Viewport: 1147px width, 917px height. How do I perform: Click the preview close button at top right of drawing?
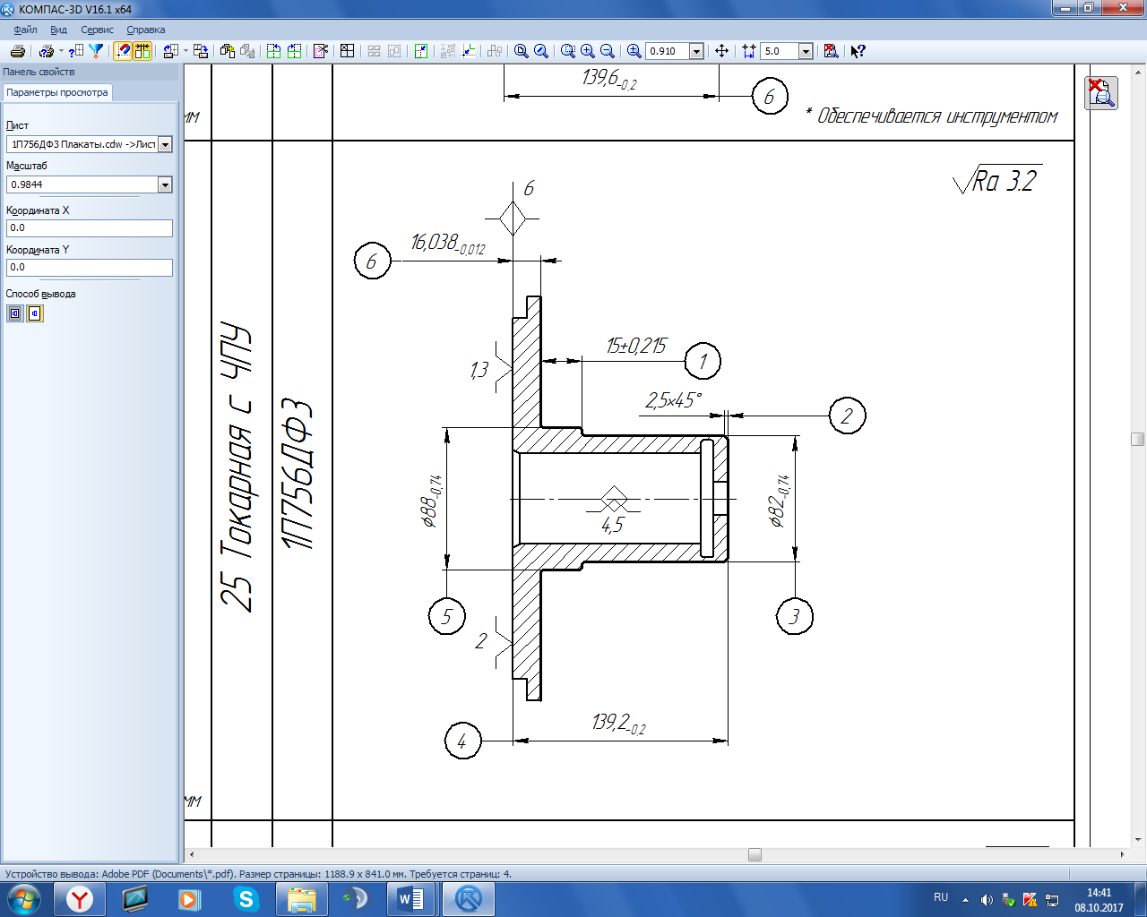pyautogui.click(x=1100, y=92)
